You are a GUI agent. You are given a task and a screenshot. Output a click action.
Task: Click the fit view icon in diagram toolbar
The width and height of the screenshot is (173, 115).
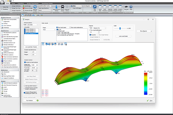pos(43,44)
